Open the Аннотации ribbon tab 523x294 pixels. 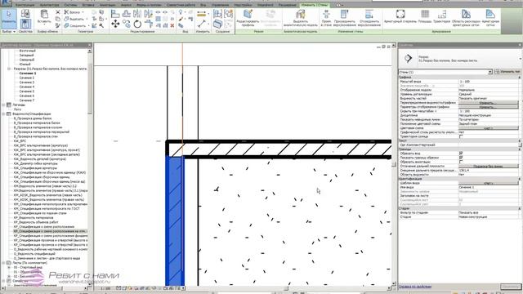click(x=107, y=6)
